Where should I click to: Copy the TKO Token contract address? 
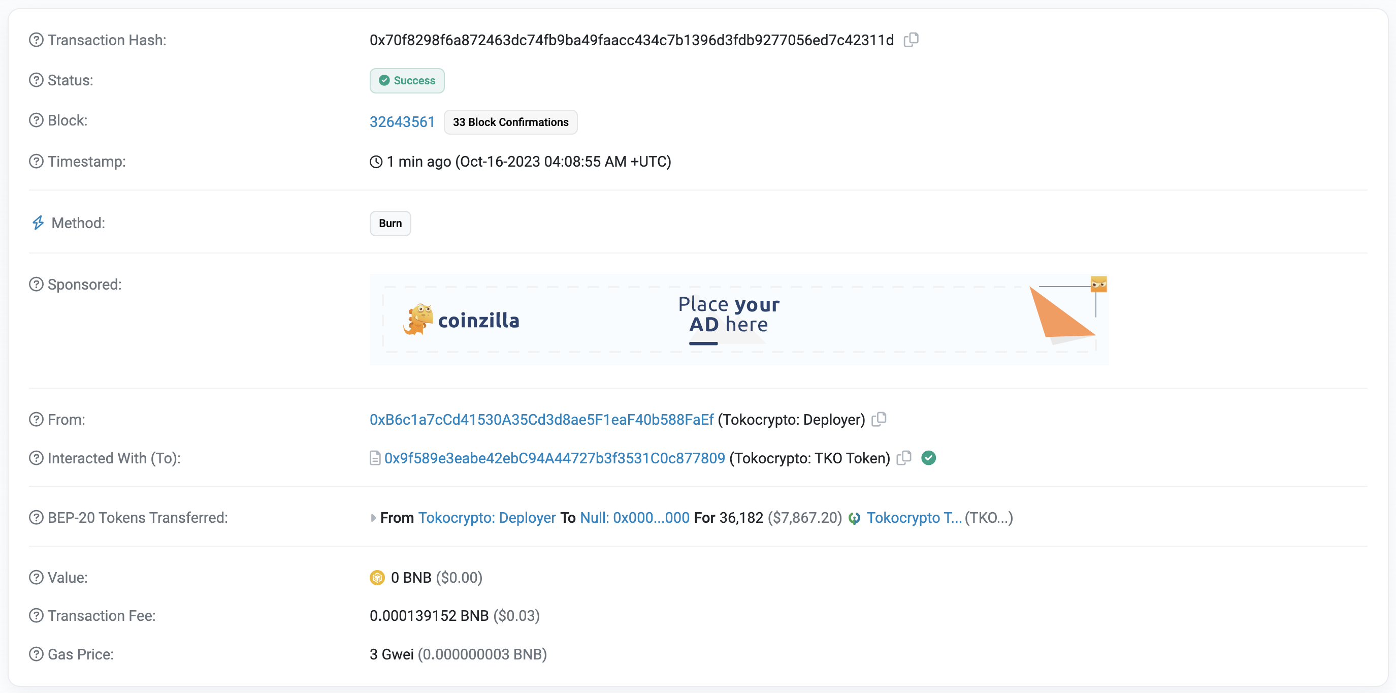(904, 458)
